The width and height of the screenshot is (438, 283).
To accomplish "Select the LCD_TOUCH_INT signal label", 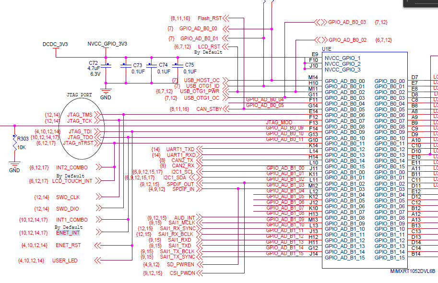I will point(72,181).
